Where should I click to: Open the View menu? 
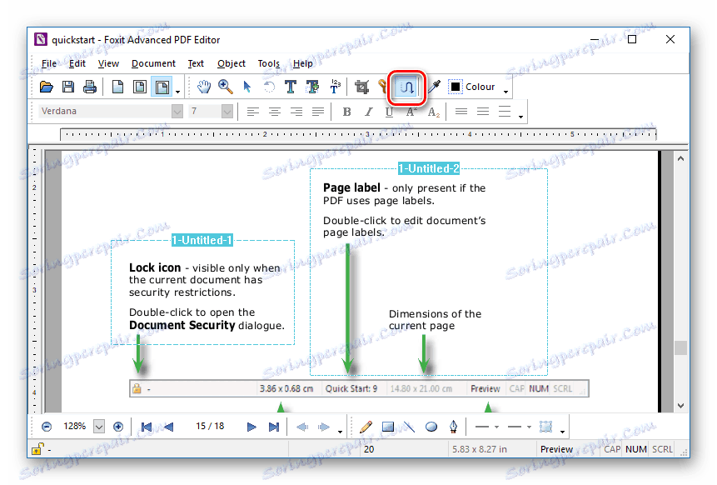tap(108, 63)
